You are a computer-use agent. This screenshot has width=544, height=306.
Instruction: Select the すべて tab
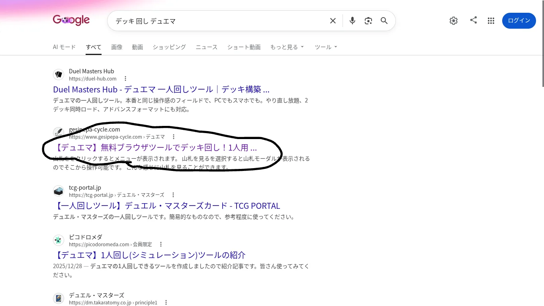point(94,47)
